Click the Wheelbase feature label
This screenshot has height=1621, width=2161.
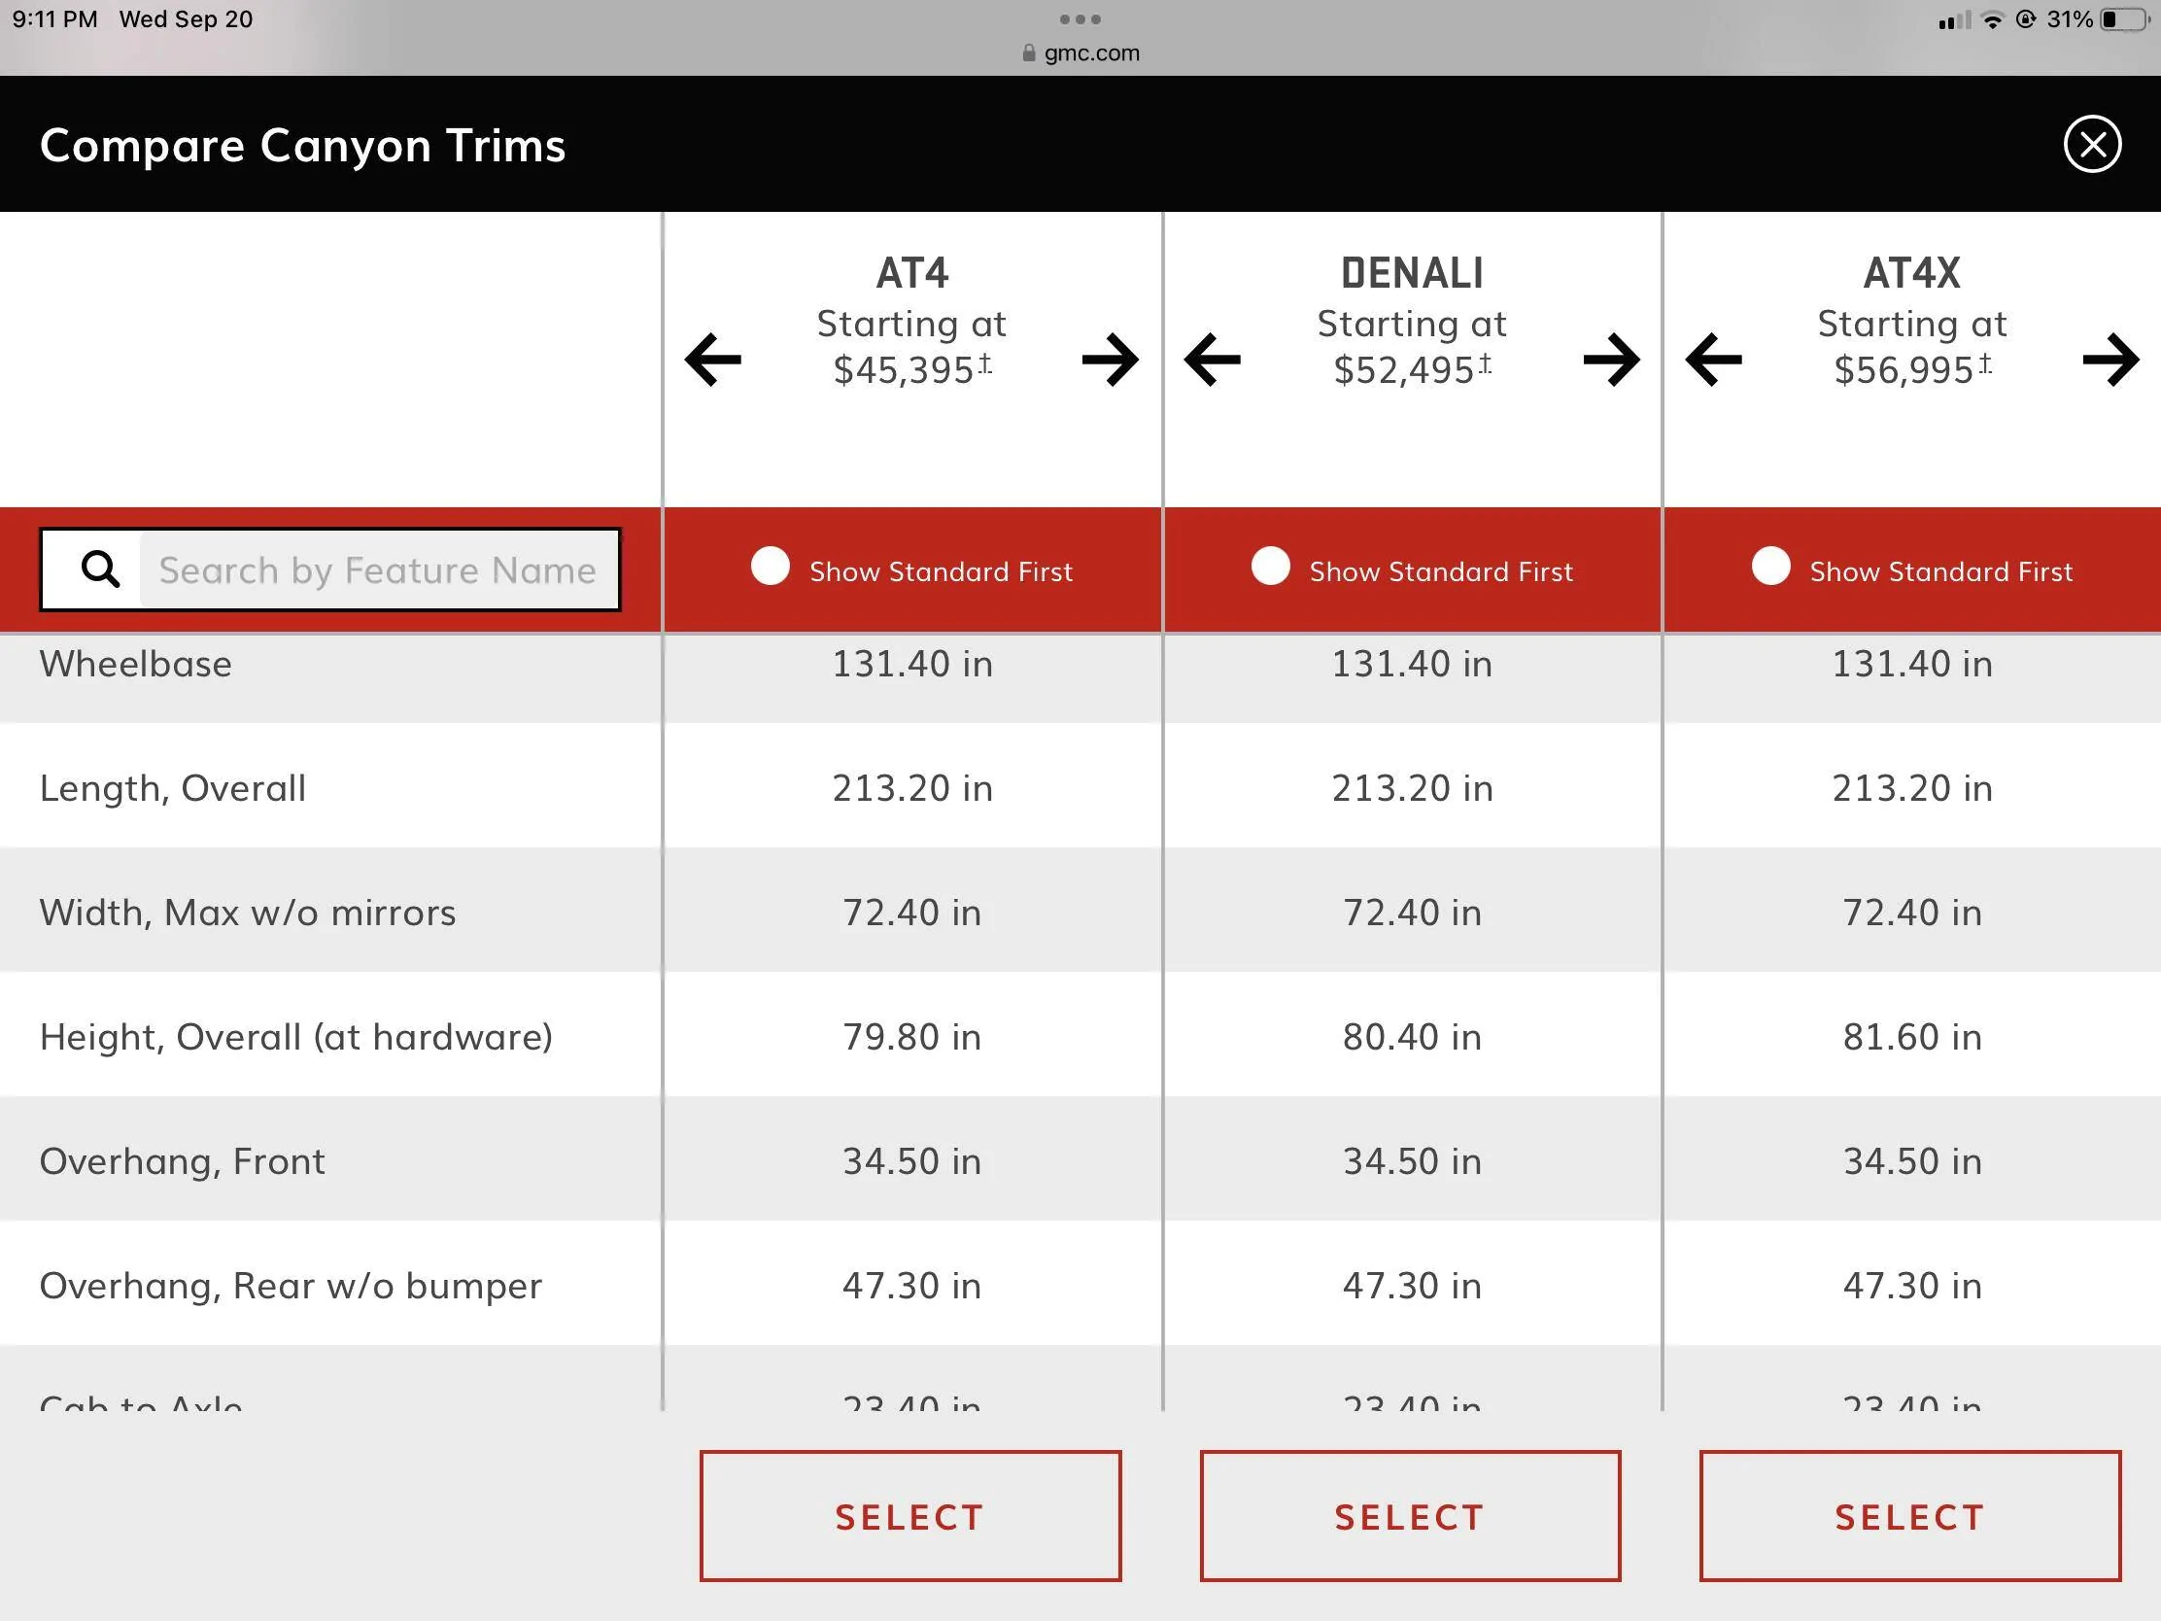136,664
